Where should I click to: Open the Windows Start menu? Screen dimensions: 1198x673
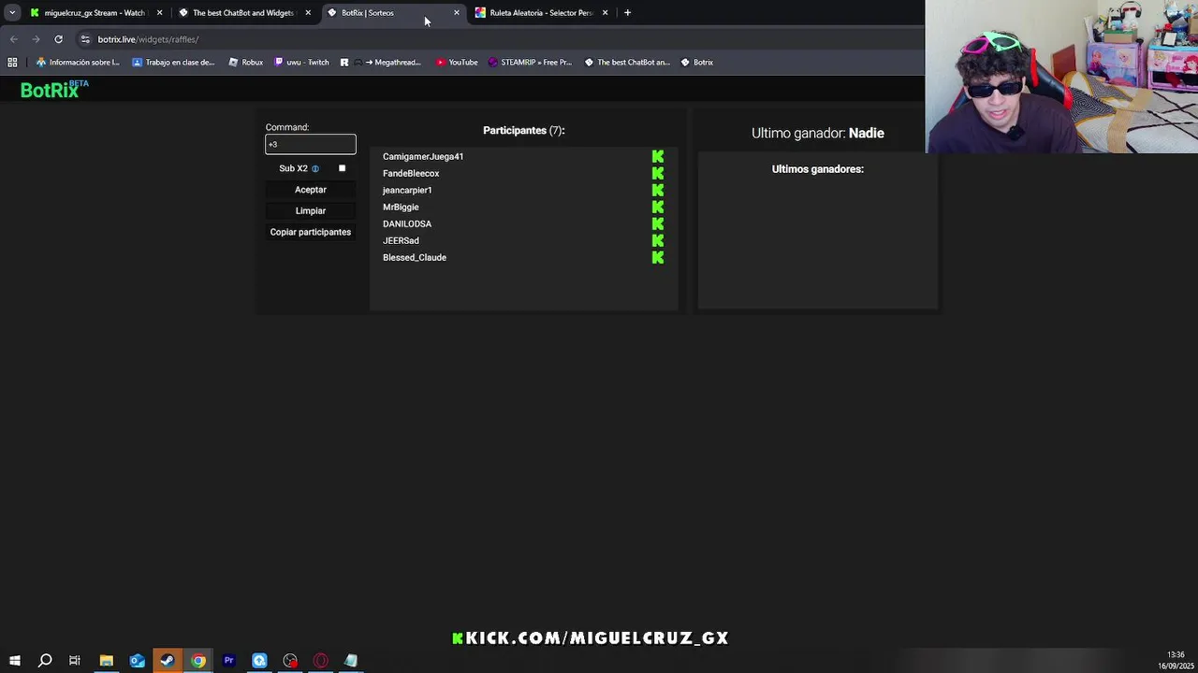click(14, 661)
